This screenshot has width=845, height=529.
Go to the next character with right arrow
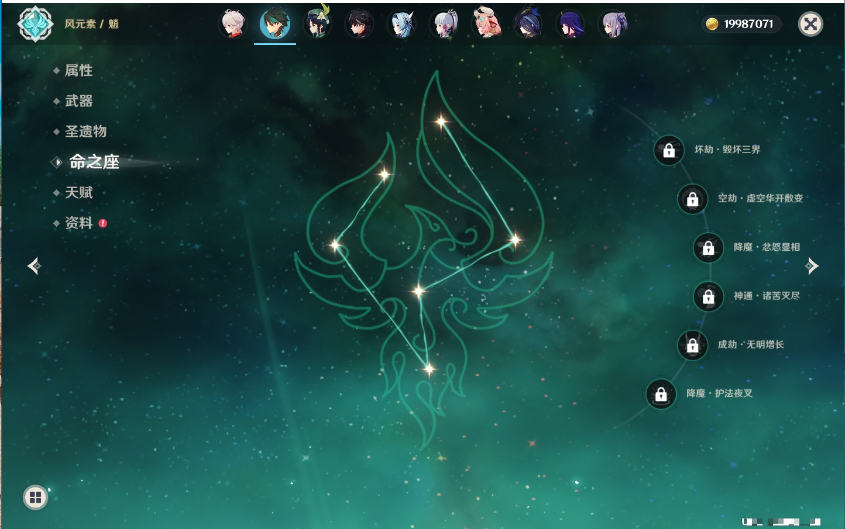point(812,266)
